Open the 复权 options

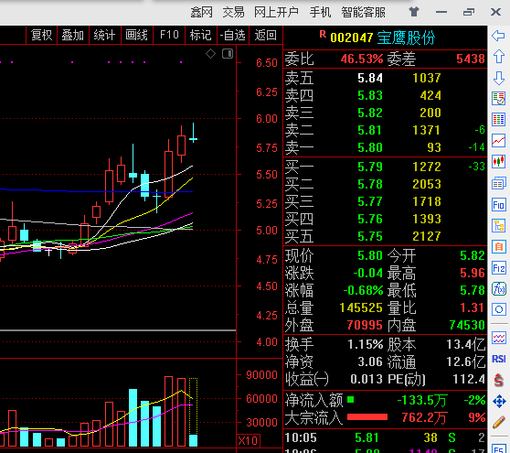point(42,35)
